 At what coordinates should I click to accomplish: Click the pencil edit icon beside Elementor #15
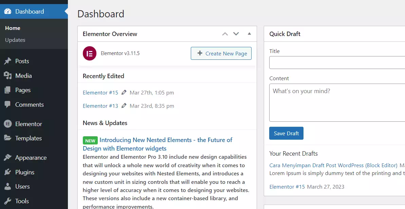tap(124, 92)
